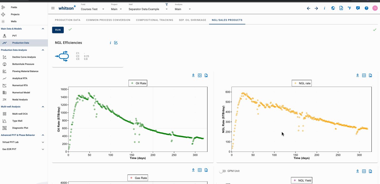The height and width of the screenshot is (184, 380).
Task: Toggle scatter options on NGL Yield chart
Action: coord(364,171)
